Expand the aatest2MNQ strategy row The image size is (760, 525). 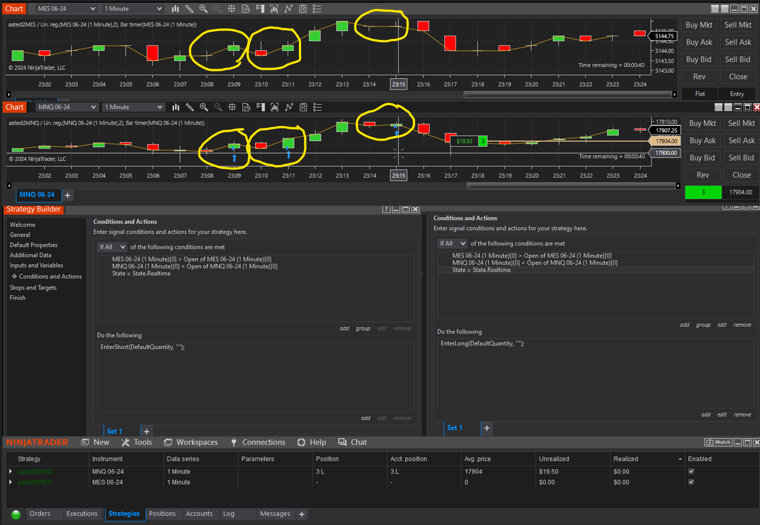(x=11, y=472)
